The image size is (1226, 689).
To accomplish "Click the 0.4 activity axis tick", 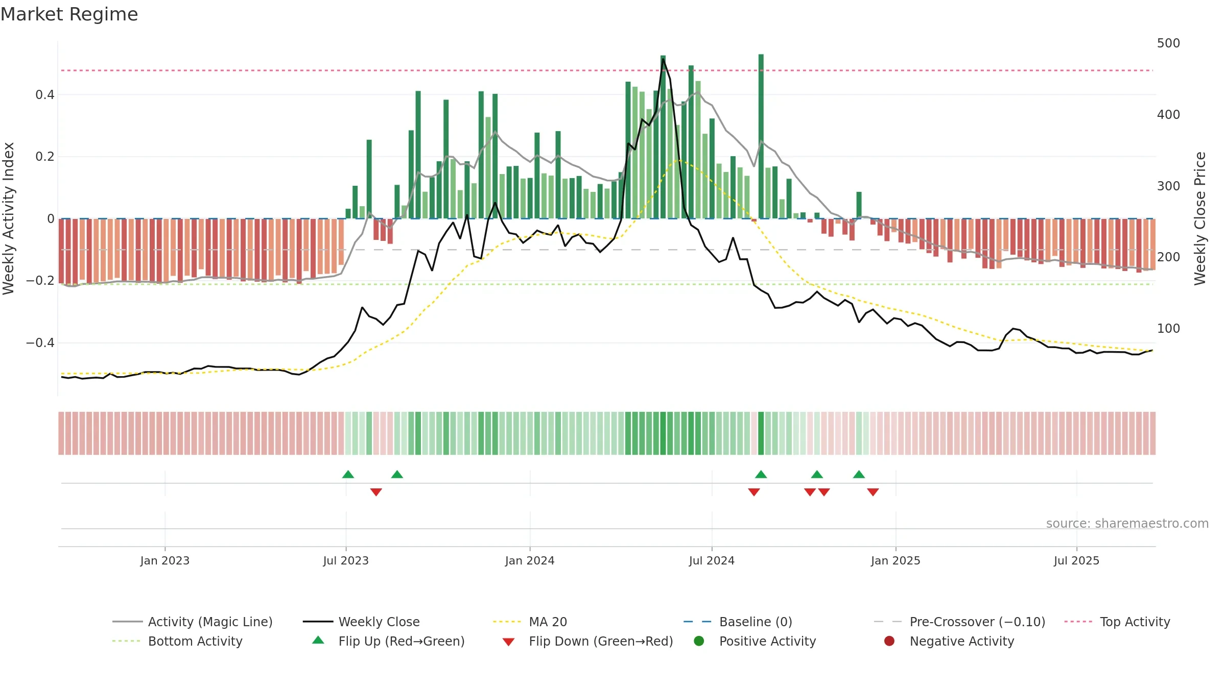I will (x=45, y=94).
